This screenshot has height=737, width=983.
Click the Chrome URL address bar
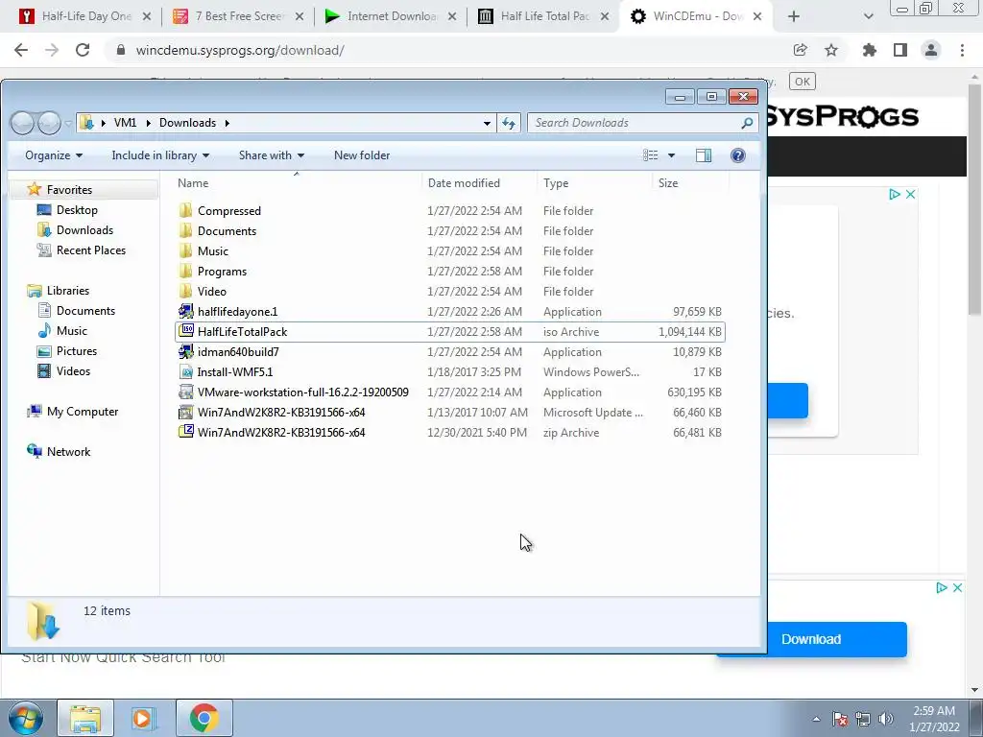pos(451,50)
